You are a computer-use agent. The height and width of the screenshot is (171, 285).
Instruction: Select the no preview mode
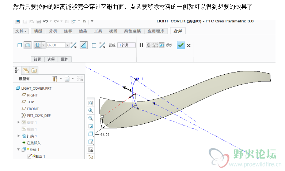point(148,45)
